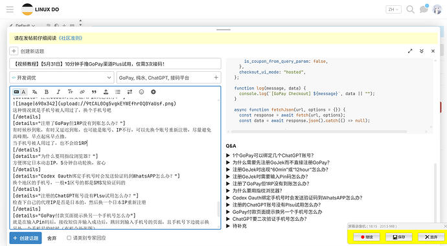Expand 注册的ChatGPT账号没有Plsu试用怎么办?
Image resolution: width=447 pixels, height=246 pixels.
click(273, 205)
